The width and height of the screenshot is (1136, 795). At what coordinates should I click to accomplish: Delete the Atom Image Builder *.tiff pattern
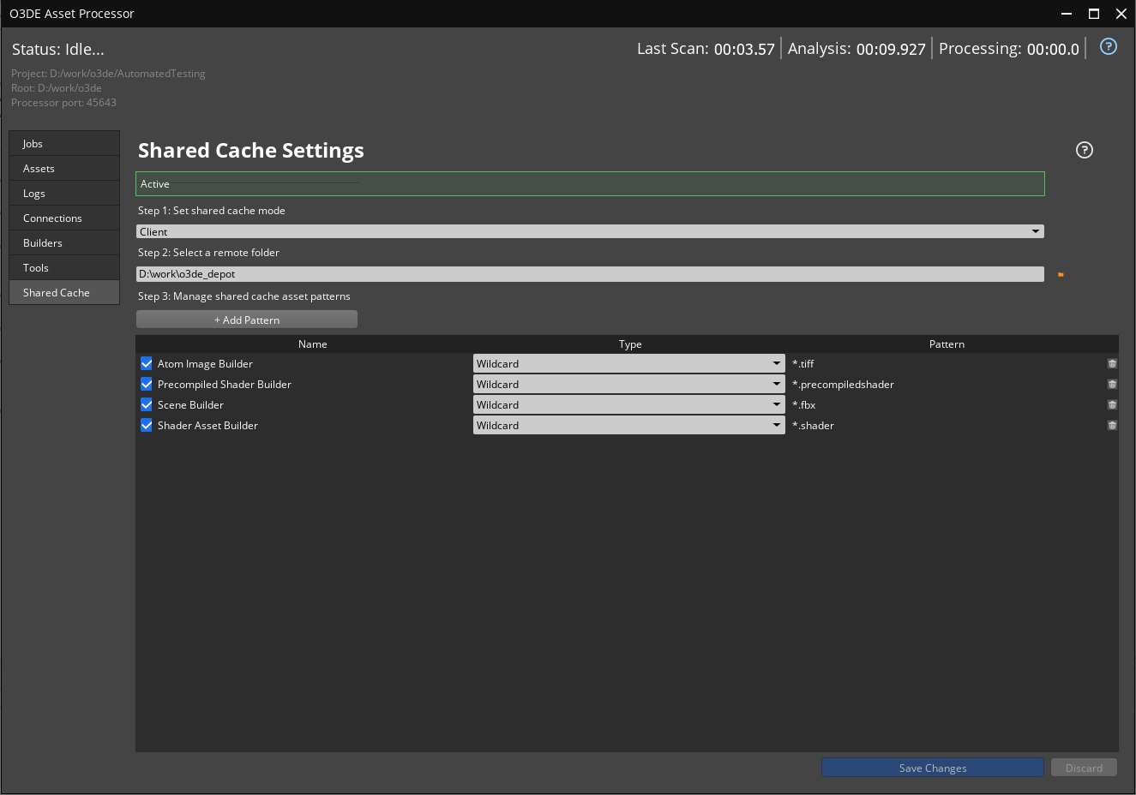[1112, 363]
